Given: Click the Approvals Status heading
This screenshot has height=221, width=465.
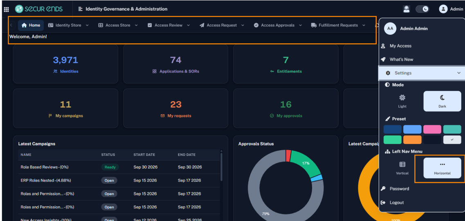Looking at the screenshot, I should click(x=256, y=144).
